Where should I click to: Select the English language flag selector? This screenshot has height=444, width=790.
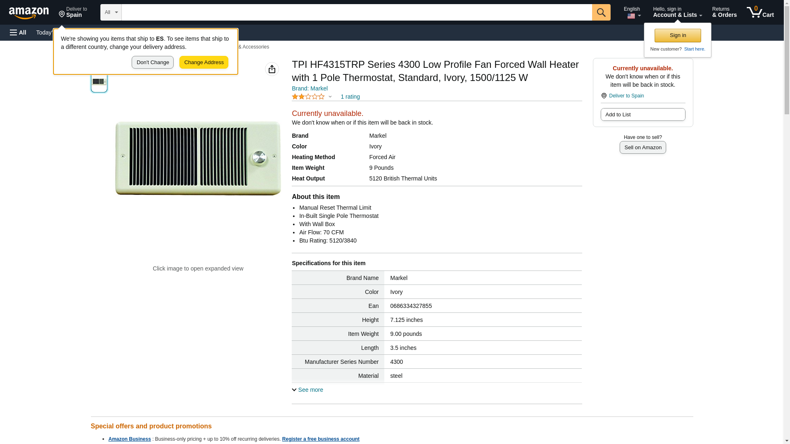click(x=632, y=12)
